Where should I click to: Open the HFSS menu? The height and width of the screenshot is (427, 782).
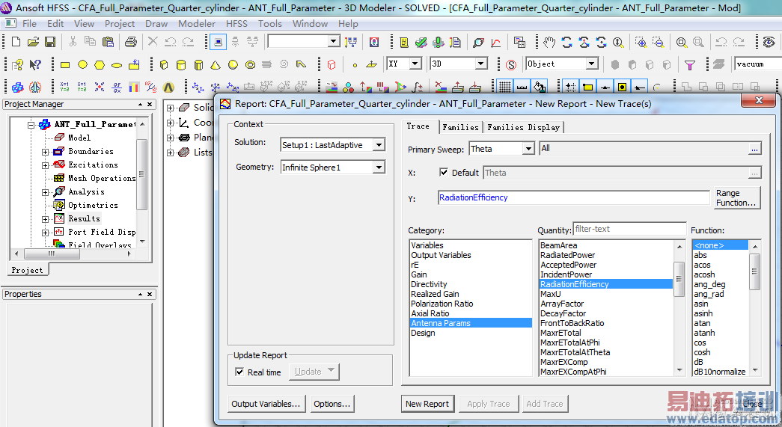(x=236, y=23)
